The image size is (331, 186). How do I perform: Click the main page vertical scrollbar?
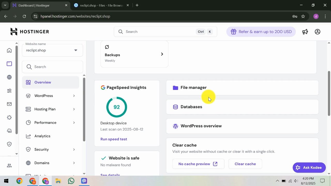click(329, 94)
